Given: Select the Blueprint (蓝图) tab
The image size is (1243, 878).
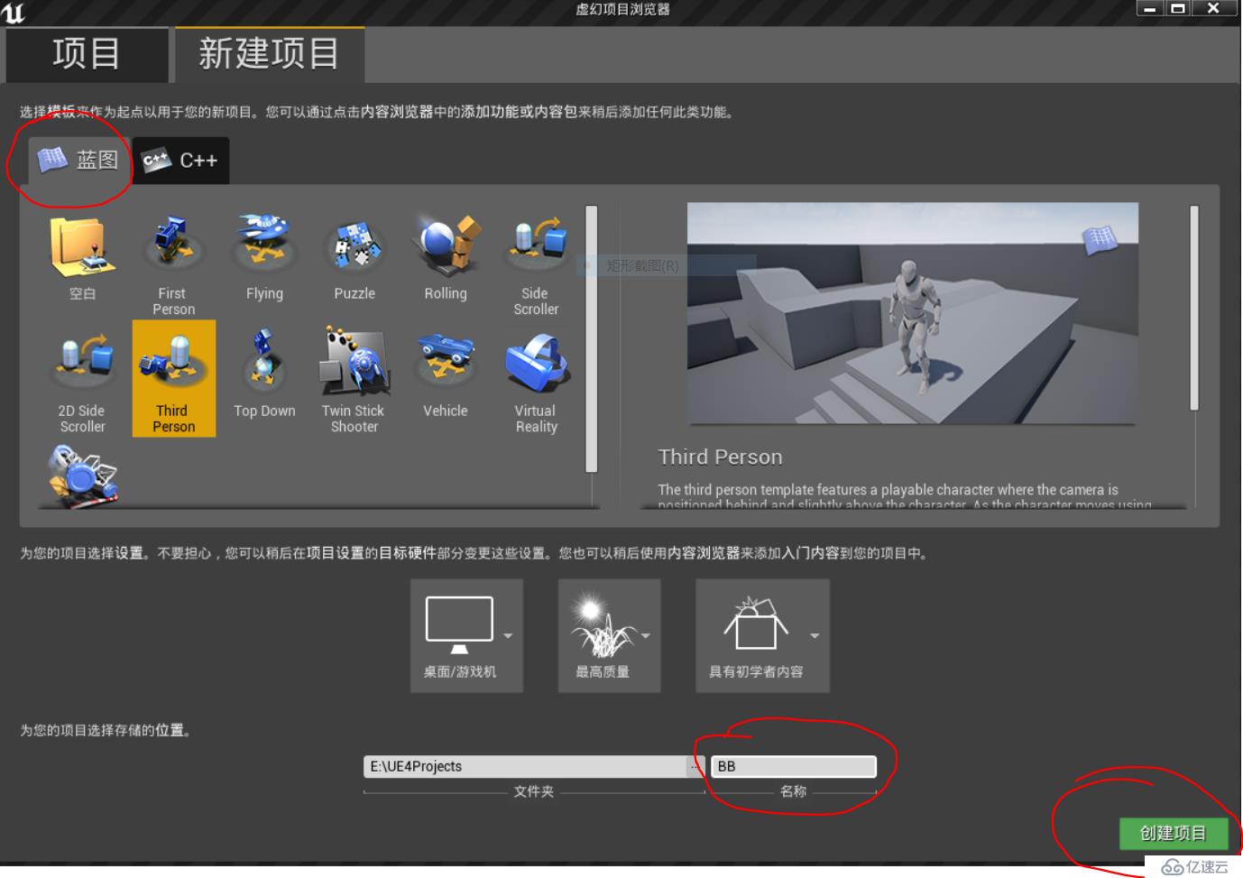Looking at the screenshot, I should pos(78,161).
